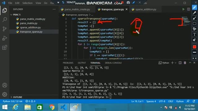This screenshot has width=198, height=111.
Task: Open the Windows Start button
Action: [5, 107]
